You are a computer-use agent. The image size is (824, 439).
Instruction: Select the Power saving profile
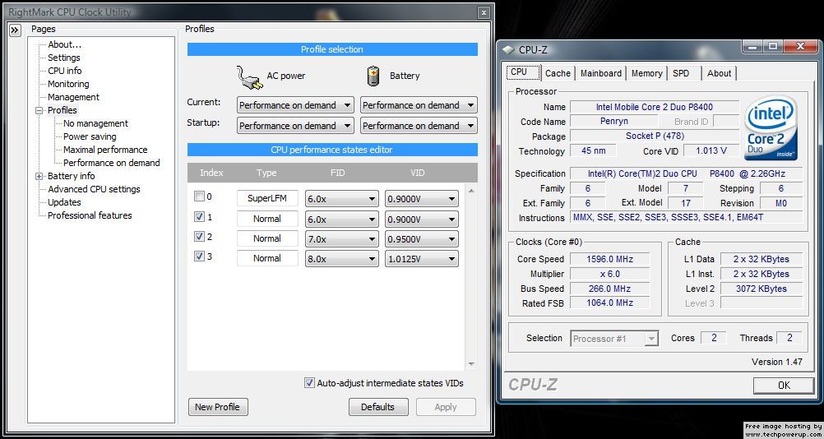click(90, 136)
